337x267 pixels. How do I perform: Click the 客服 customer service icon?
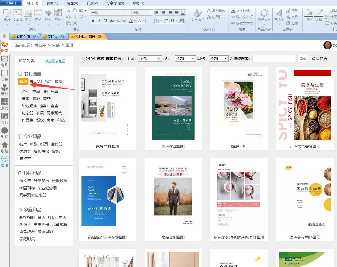coord(4,161)
